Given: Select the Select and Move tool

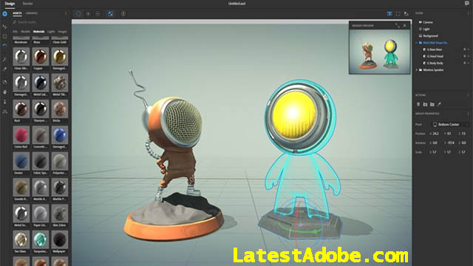Looking at the screenshot, I should pos(5,27).
